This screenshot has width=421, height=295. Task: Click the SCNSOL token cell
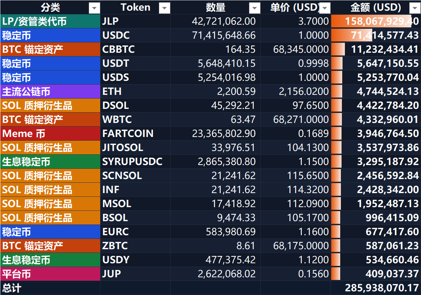[135, 176]
